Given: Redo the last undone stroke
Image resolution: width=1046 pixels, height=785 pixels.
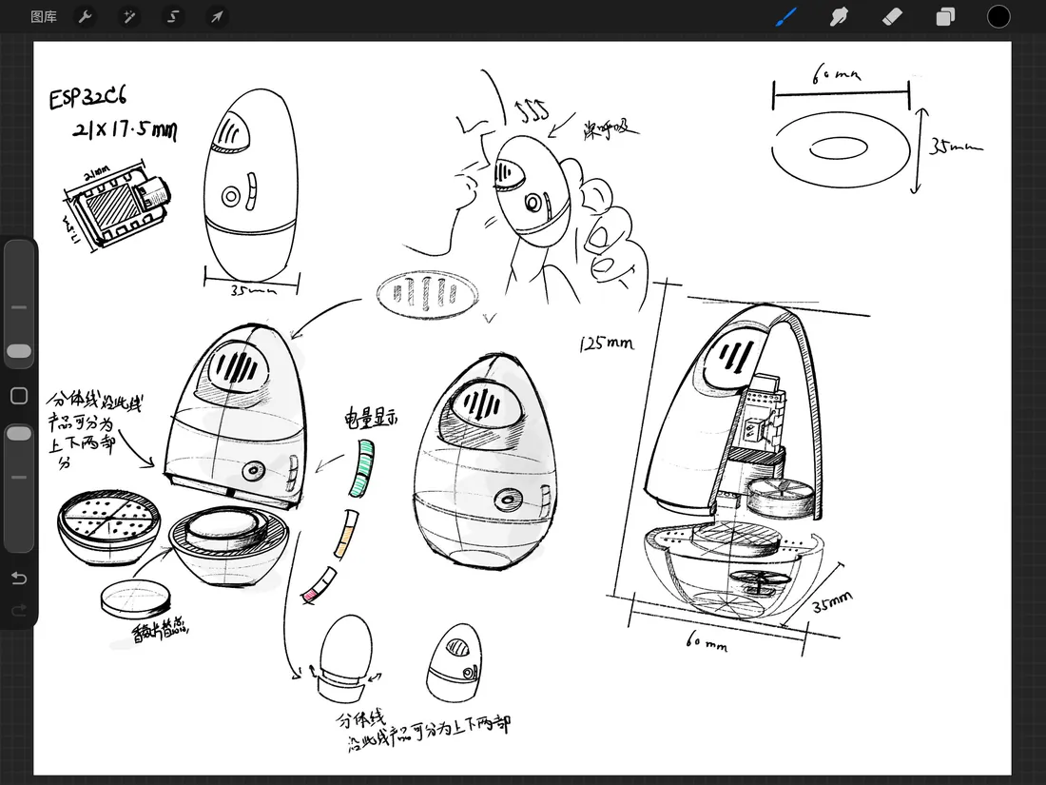Looking at the screenshot, I should [x=19, y=609].
